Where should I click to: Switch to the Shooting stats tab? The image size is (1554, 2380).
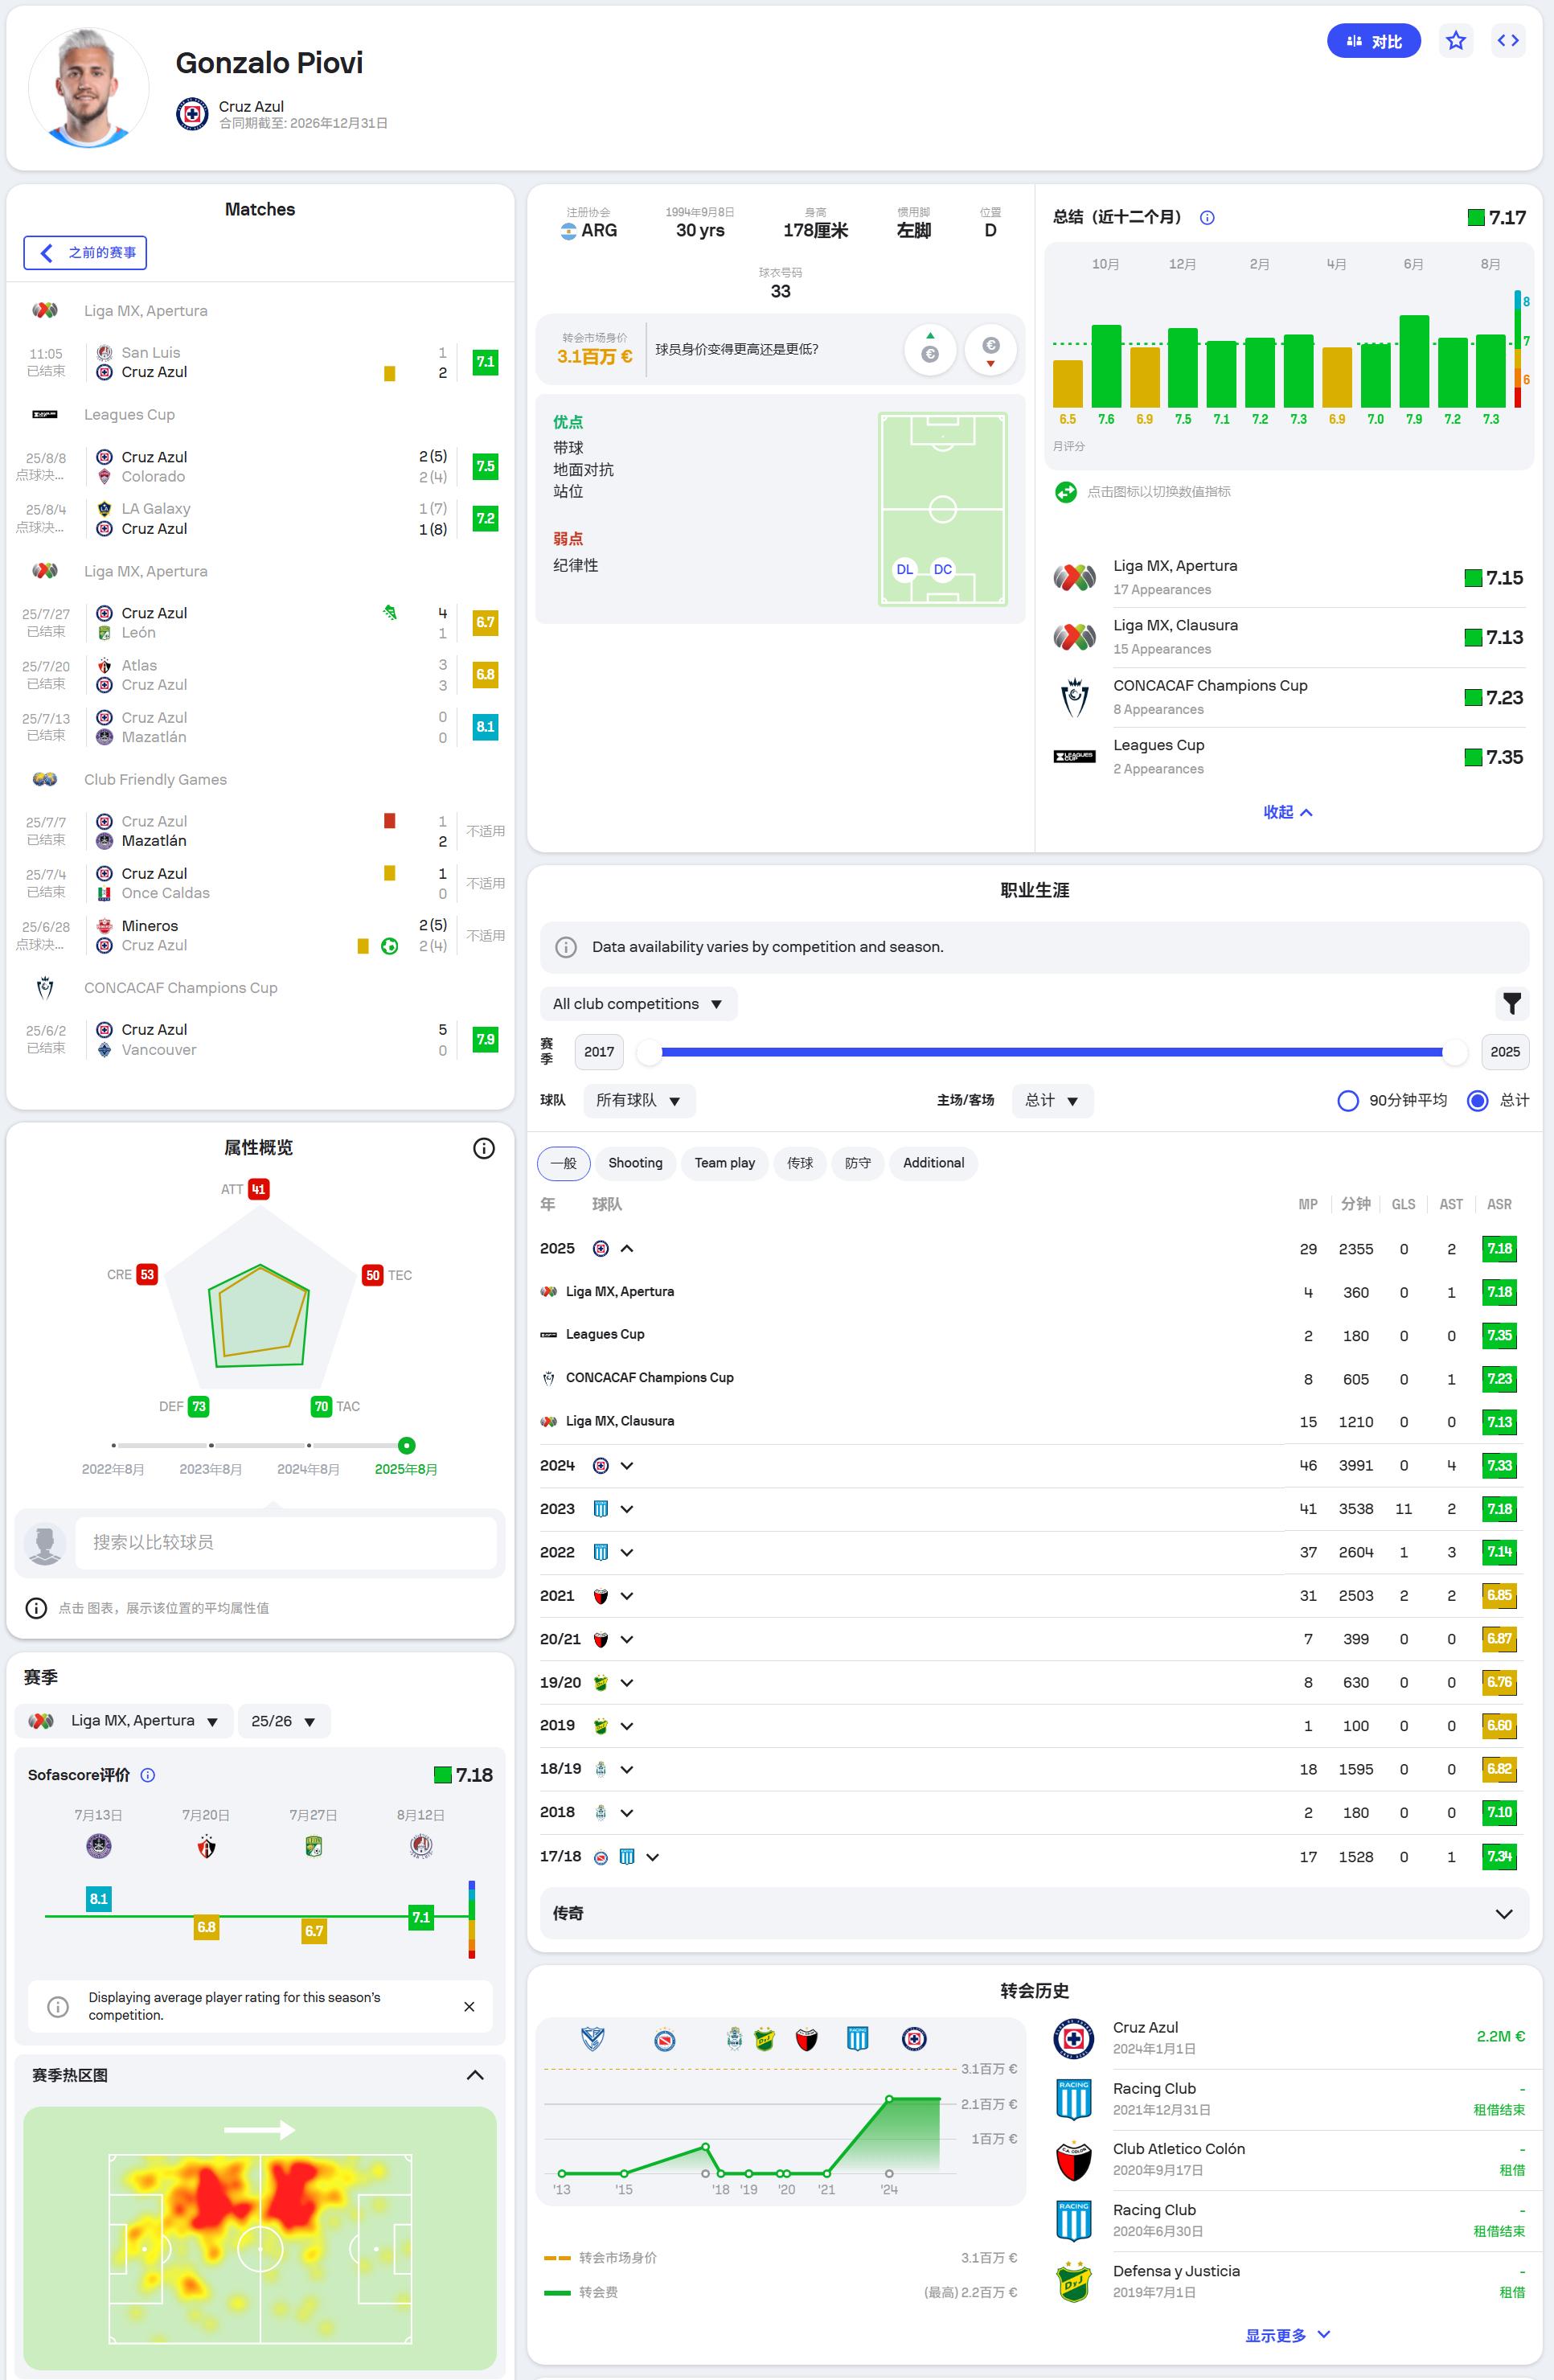(x=635, y=1163)
